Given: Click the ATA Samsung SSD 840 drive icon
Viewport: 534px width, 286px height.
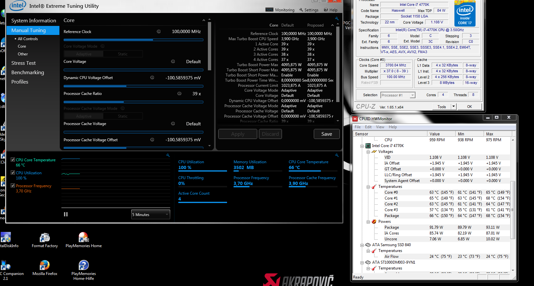Looking at the screenshot, I should pyautogui.click(x=368, y=245).
